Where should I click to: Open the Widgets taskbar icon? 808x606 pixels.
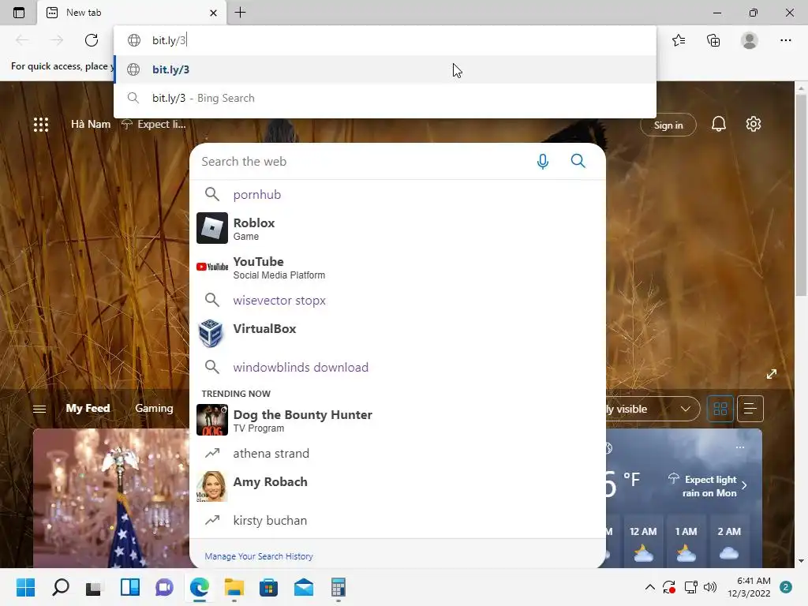[x=130, y=587]
